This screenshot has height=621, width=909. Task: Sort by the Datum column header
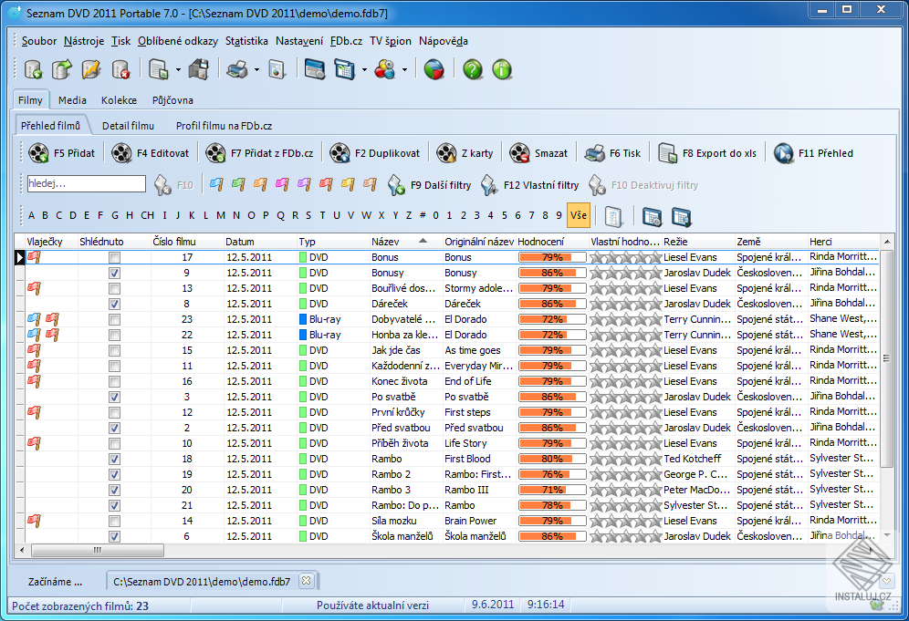[260, 242]
